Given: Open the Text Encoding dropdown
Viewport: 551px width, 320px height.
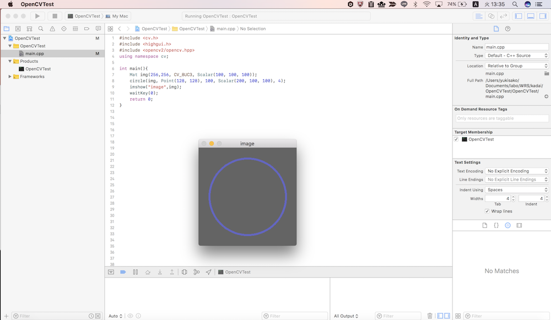Looking at the screenshot, I should (x=517, y=171).
